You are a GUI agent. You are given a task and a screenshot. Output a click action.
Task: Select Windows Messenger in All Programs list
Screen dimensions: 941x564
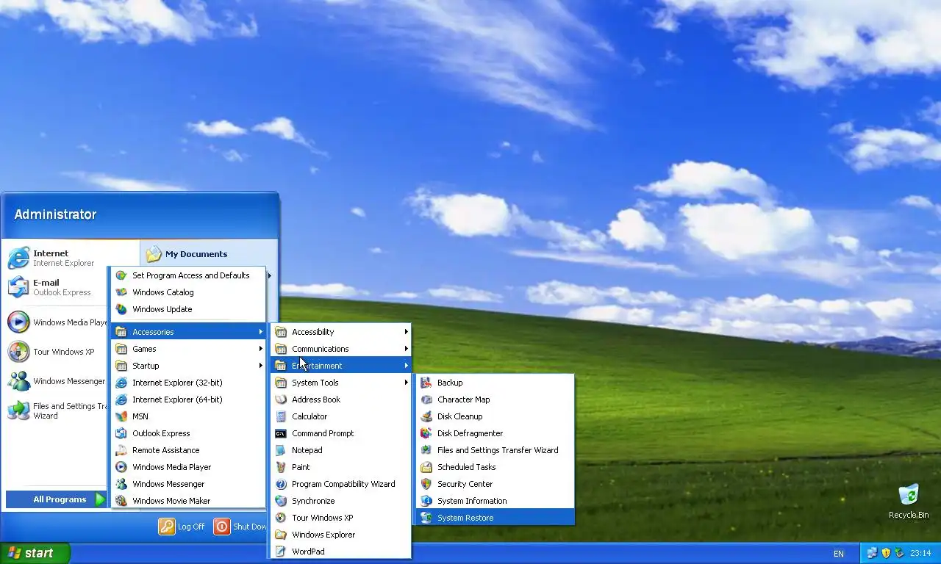(x=187, y=484)
